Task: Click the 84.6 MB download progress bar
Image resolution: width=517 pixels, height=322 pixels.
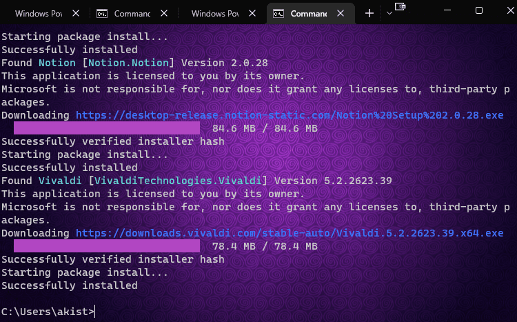Action: [x=107, y=128]
